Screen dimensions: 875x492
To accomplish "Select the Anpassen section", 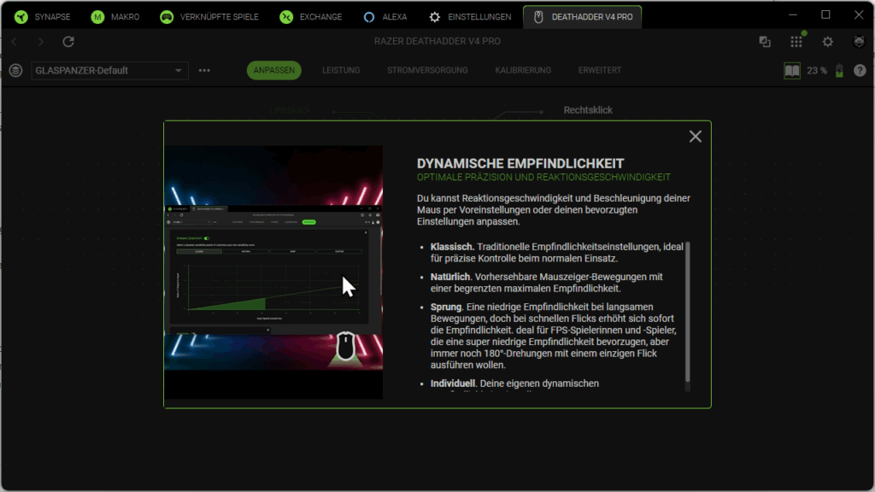I will click(x=274, y=70).
